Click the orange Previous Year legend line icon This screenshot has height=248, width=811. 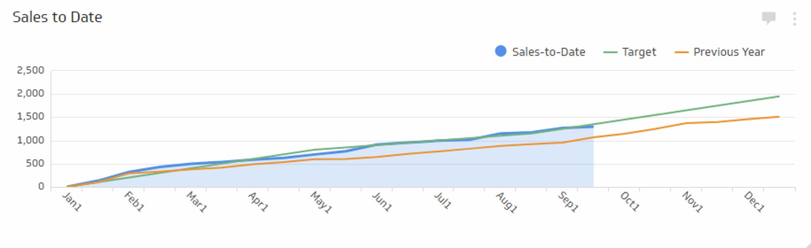tap(681, 52)
